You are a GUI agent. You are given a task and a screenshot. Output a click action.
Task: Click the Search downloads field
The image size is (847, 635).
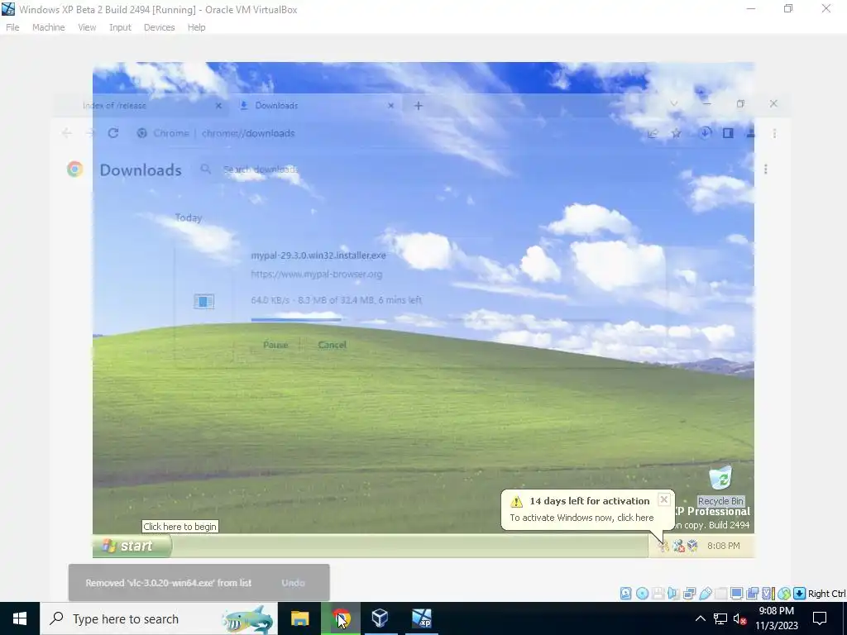coord(261,169)
